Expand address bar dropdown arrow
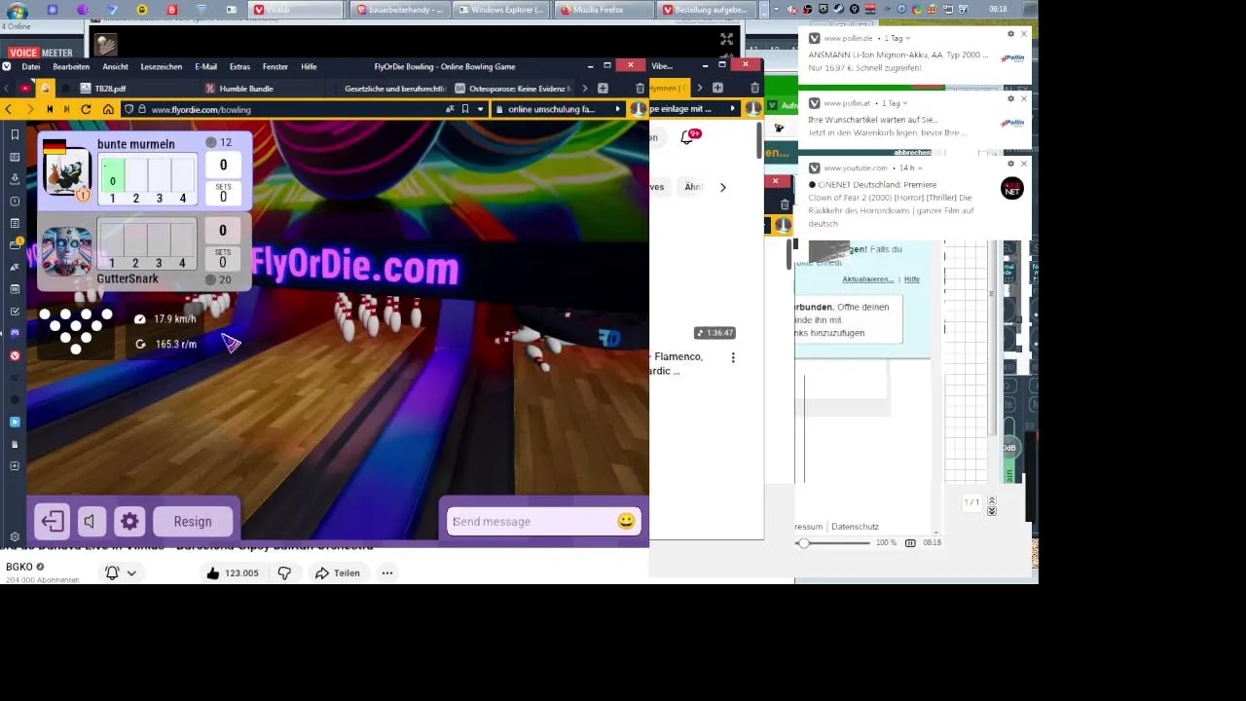1246x701 pixels. coord(480,109)
